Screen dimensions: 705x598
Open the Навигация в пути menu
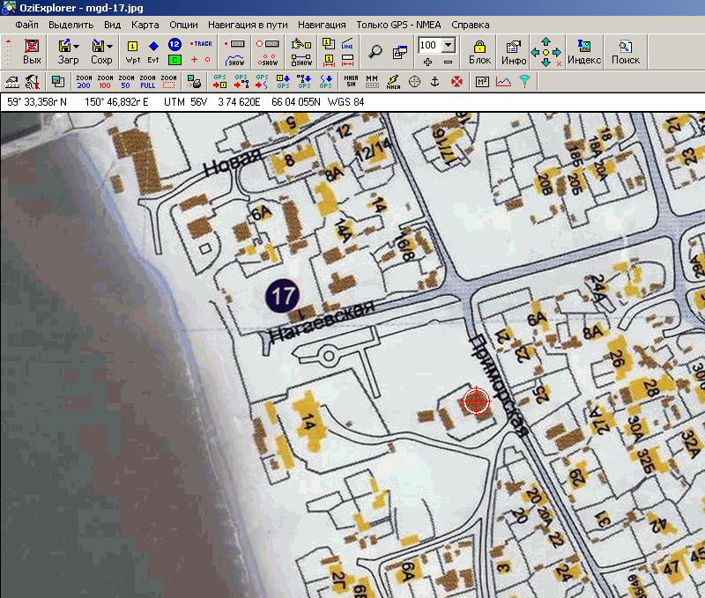click(x=248, y=25)
